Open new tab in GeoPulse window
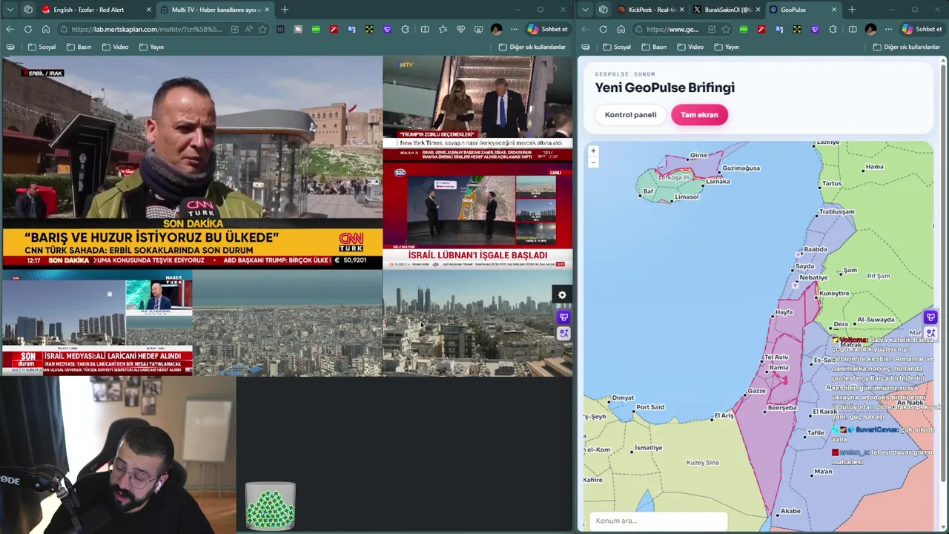This screenshot has width=949, height=534. [852, 10]
